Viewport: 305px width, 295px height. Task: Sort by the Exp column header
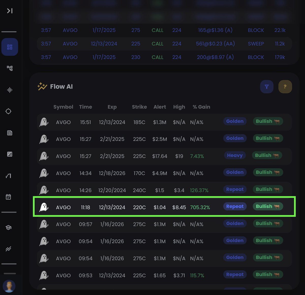point(112,107)
